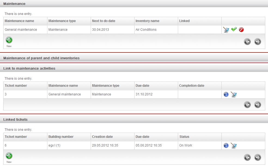
Task: Mark General maintenance as done with green checkmark
Action: click(234, 29)
